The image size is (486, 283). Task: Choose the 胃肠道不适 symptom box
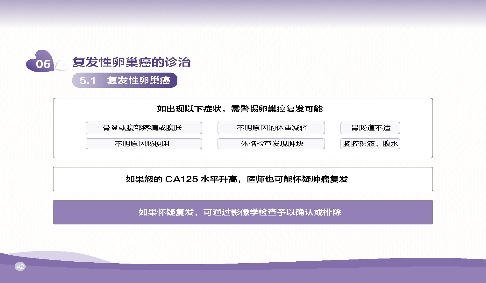[x=370, y=128]
